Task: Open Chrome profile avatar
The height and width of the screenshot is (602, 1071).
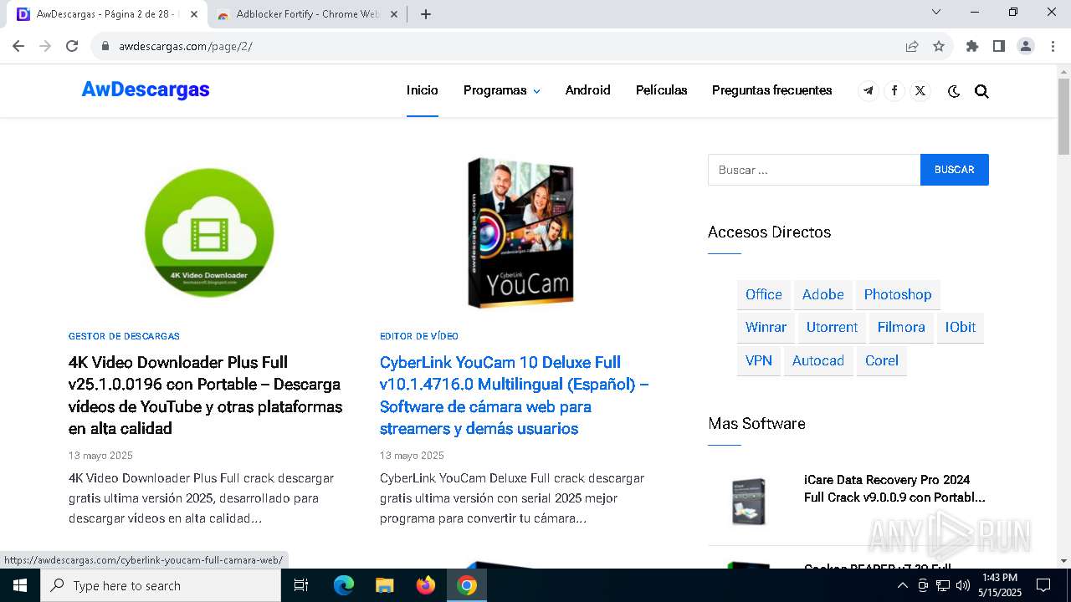Action: (1026, 46)
